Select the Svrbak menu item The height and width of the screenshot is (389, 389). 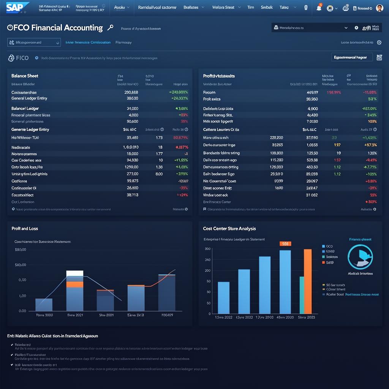click(x=267, y=8)
